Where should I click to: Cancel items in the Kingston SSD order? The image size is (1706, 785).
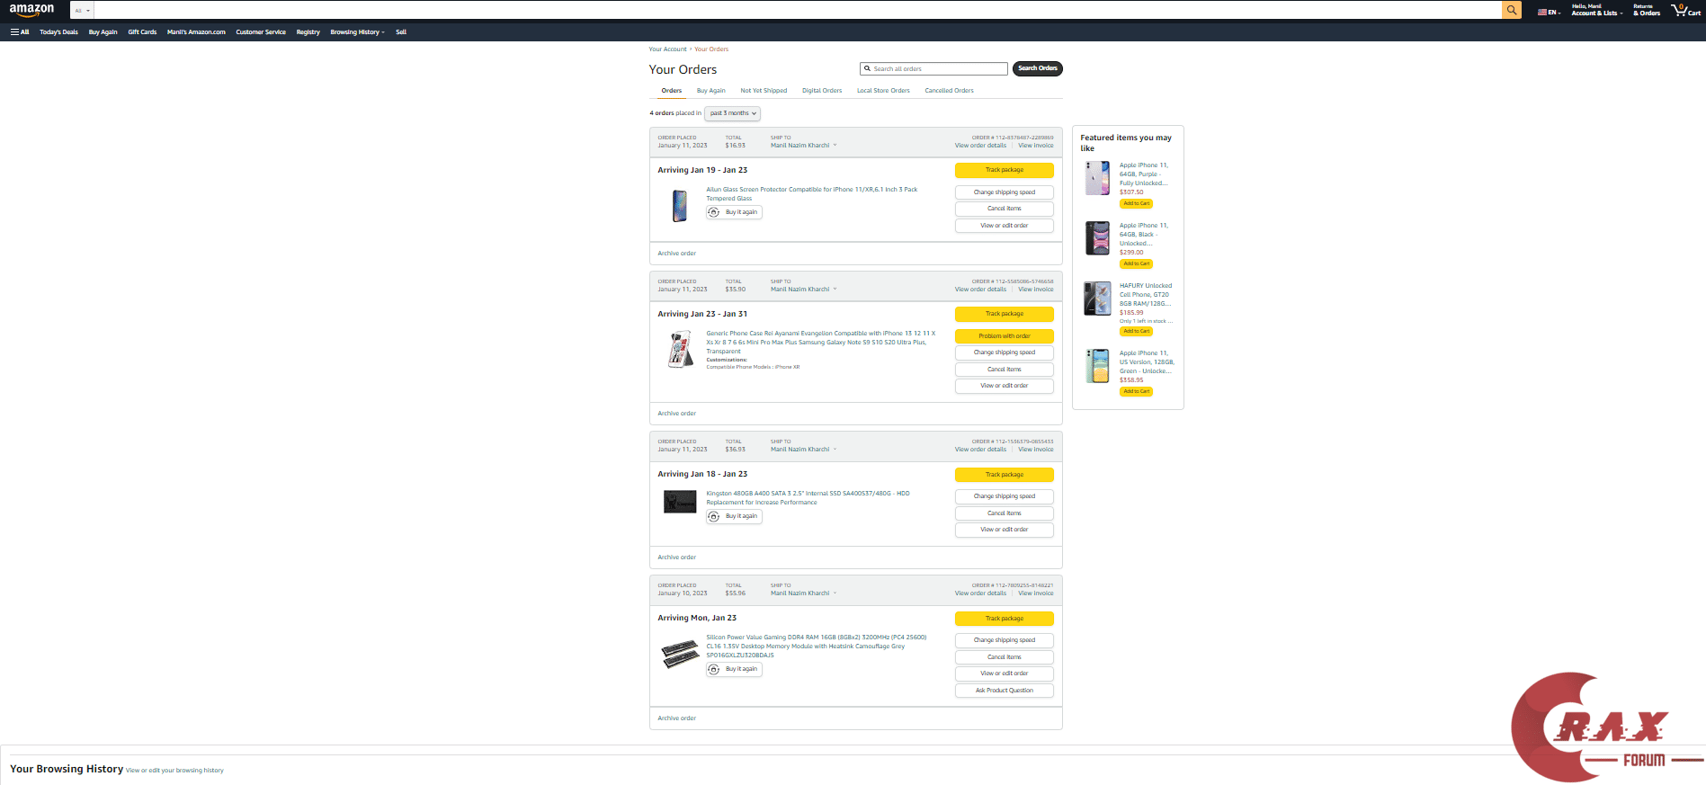tap(1004, 513)
